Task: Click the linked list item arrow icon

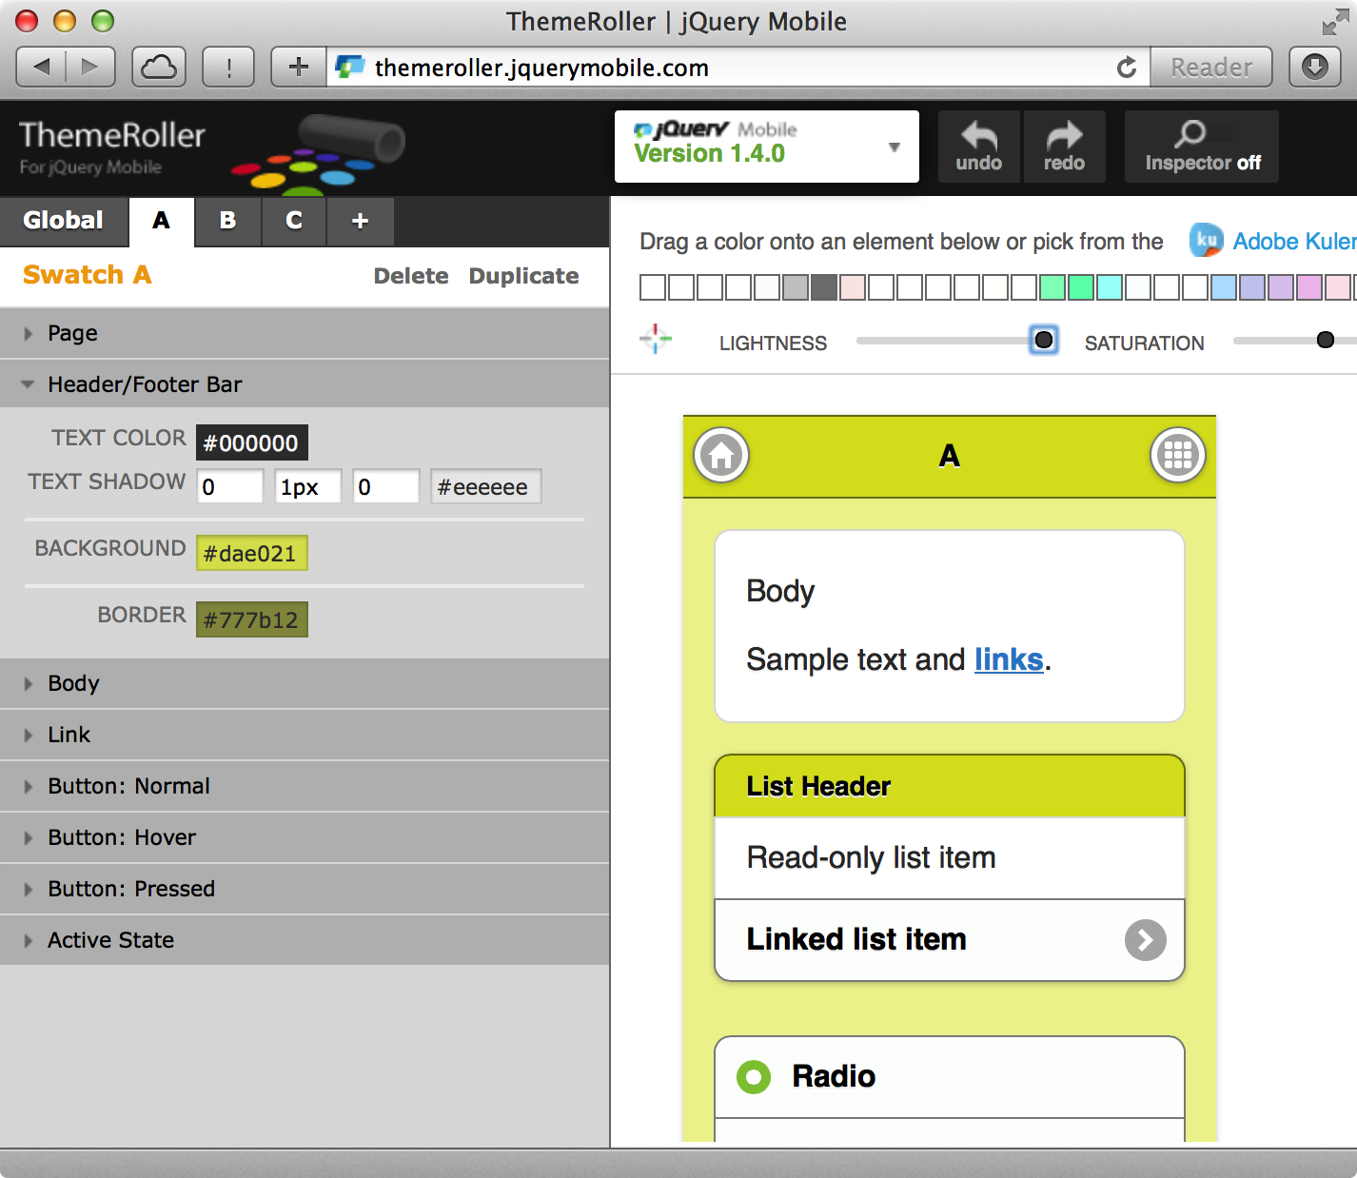Action: tap(1145, 940)
